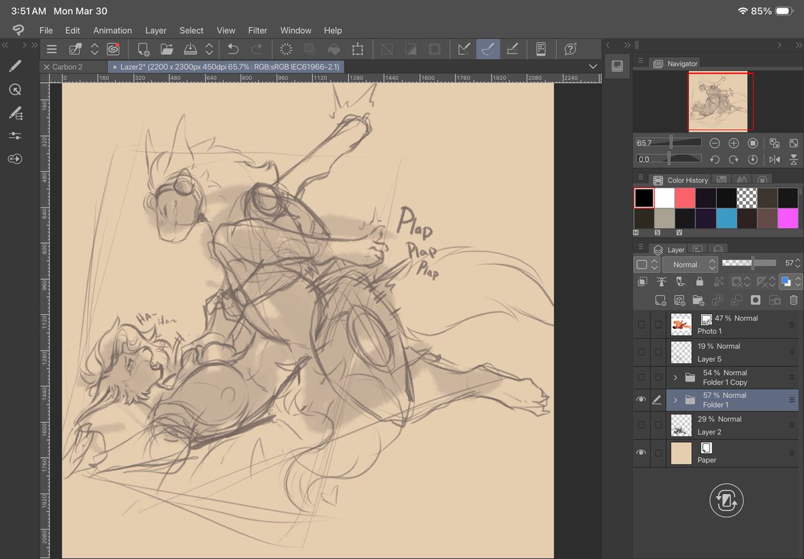Screen dimensions: 804x559
Task: Click the Fill bucket icon in command bar
Action: point(334,49)
